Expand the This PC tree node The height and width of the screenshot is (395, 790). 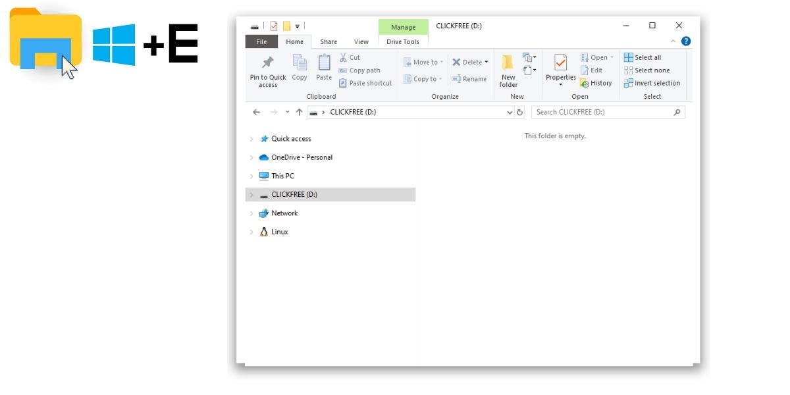tap(251, 176)
